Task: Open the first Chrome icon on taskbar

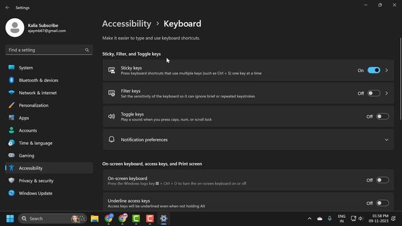Action: click(109, 218)
